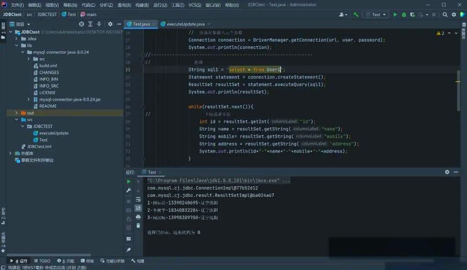Image resolution: width=467 pixels, height=270 pixels.
Task: Expand all nodes in project panel
Action: pyautogui.click(x=90, y=24)
